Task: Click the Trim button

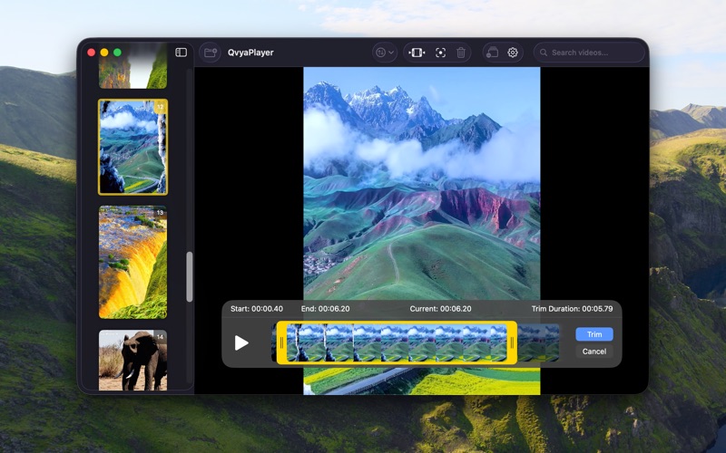Action: click(x=594, y=334)
